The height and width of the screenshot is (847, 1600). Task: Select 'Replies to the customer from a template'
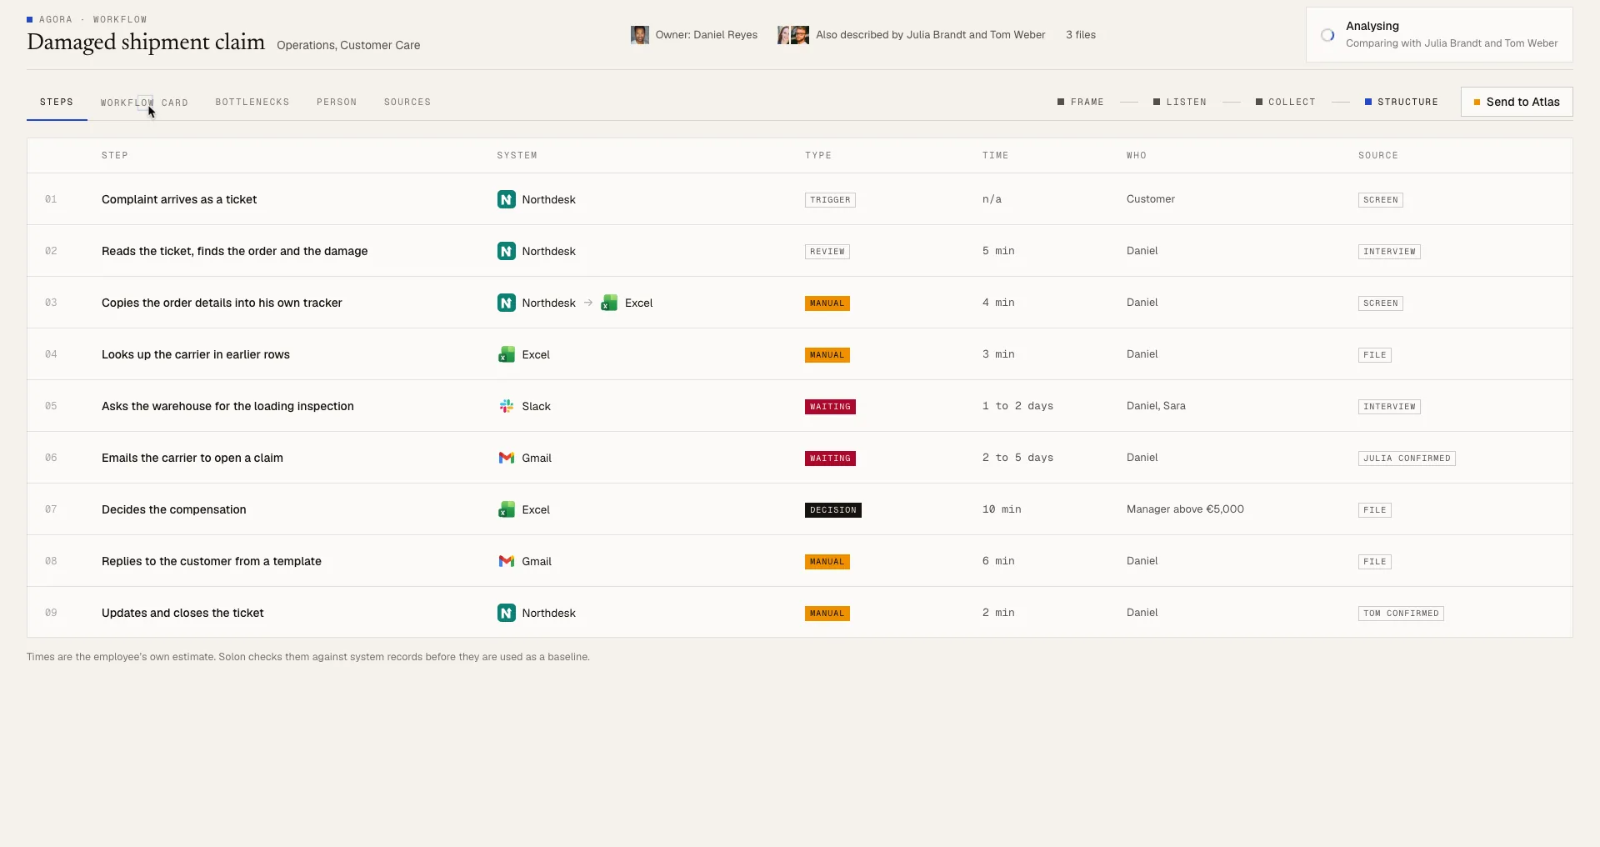tap(212, 561)
